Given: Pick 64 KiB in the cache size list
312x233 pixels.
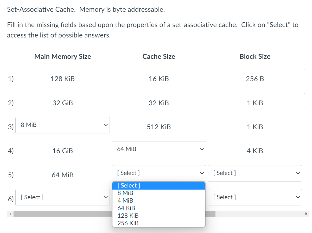Looking at the screenshot, I should point(158,208).
